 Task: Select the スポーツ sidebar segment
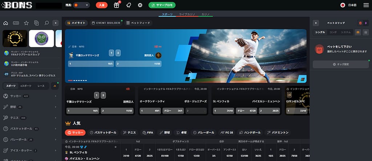(x=11, y=86)
